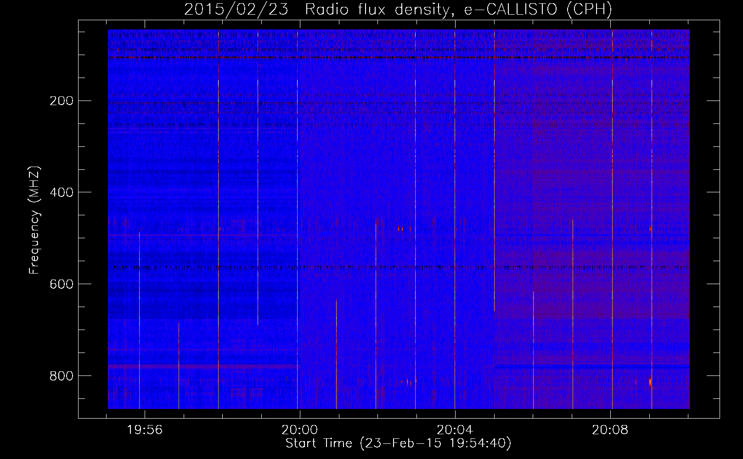The width and height of the screenshot is (743, 459).
Task: Click the 'Start Time (23-Feb-15 19:54:40)' x-axis label
Action: click(399, 443)
